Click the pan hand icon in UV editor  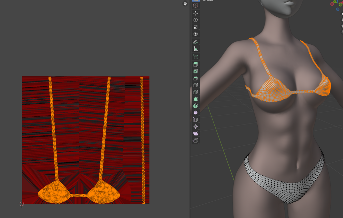(185, 4)
